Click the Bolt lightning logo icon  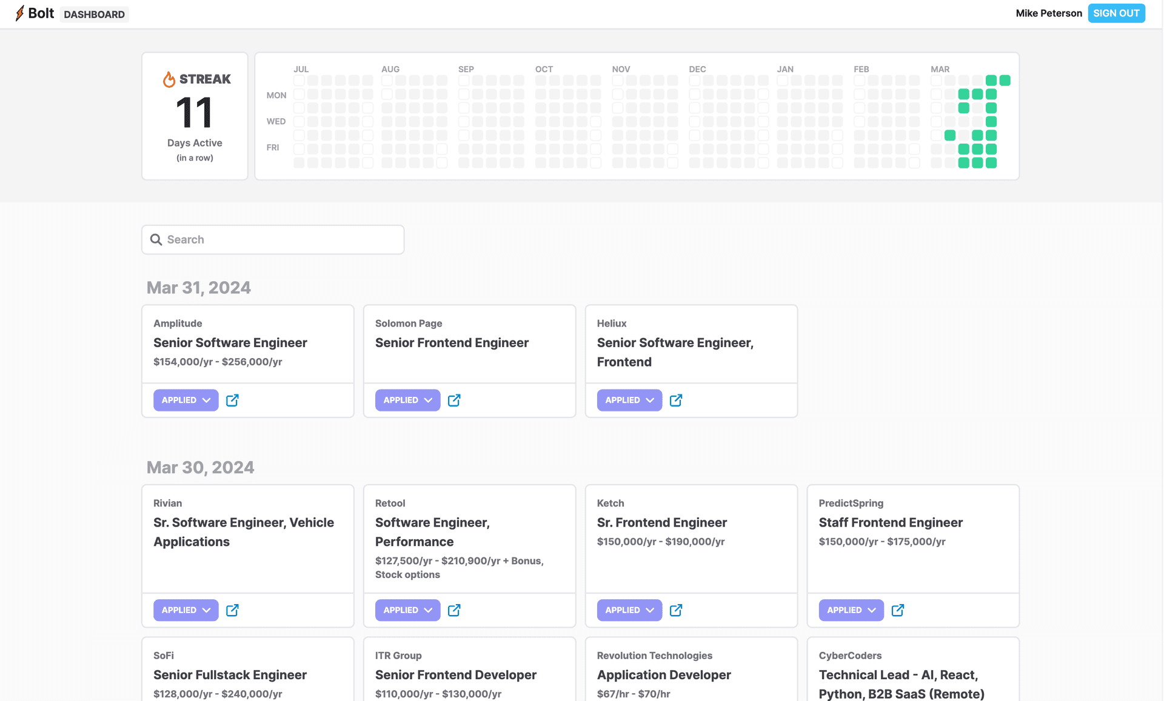[20, 13]
